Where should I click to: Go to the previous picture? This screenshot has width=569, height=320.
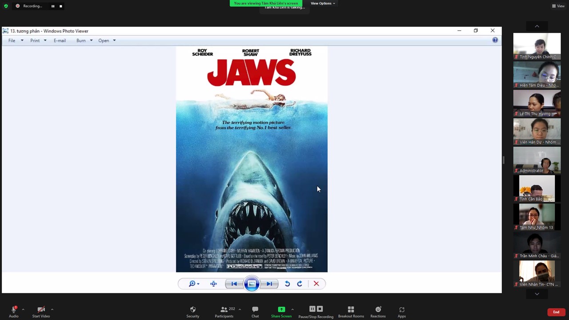pos(234,284)
